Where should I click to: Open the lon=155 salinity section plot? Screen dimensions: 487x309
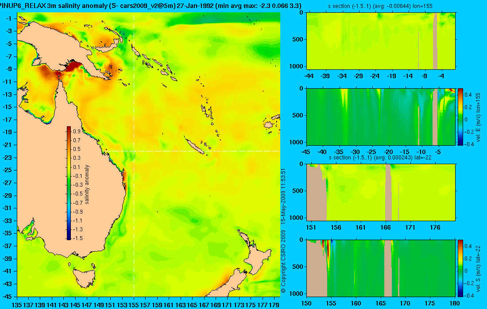[381, 41]
